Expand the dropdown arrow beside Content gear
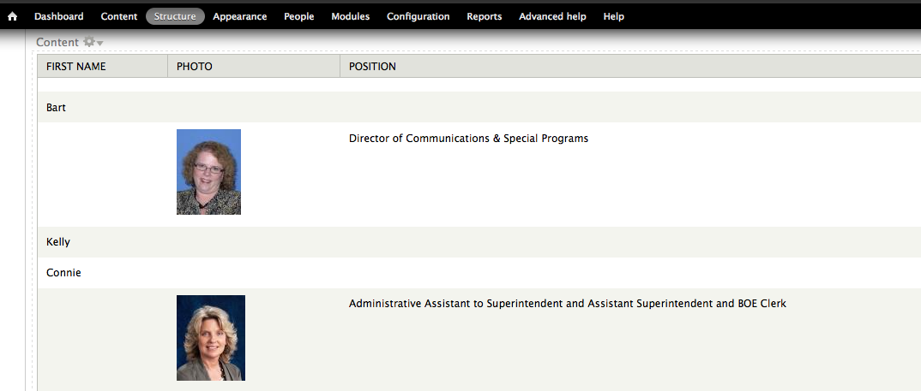The width and height of the screenshot is (921, 391). [x=99, y=43]
